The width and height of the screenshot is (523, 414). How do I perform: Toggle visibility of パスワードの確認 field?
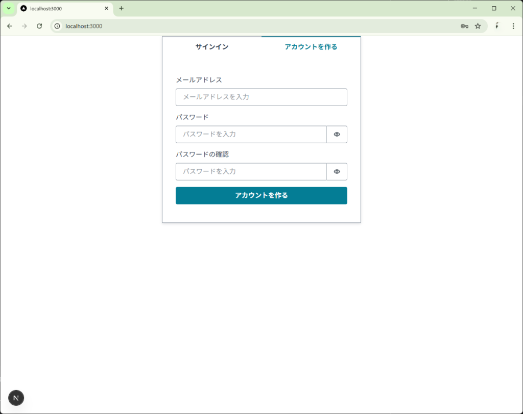point(337,172)
